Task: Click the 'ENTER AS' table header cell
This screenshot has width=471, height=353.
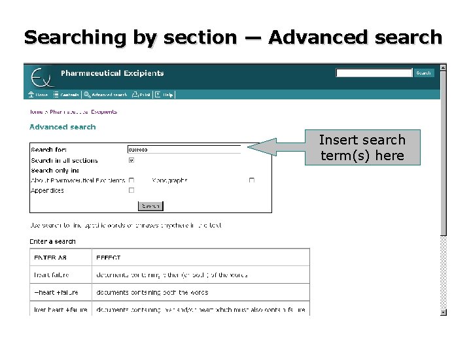Action: 61,258
